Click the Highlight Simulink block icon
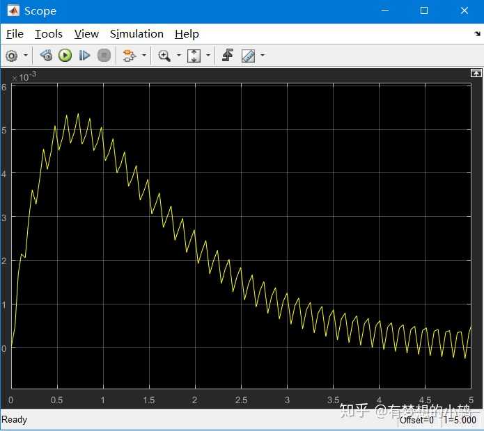The height and width of the screenshot is (431, 484). coord(129,56)
